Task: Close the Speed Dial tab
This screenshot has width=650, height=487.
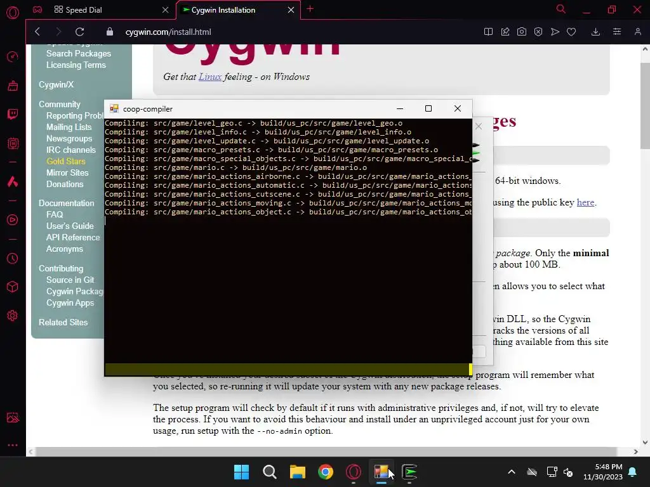Action: 166,10
